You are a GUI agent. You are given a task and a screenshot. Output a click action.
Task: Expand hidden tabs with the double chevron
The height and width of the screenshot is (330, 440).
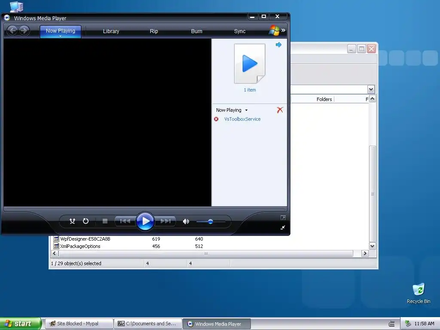tap(283, 31)
